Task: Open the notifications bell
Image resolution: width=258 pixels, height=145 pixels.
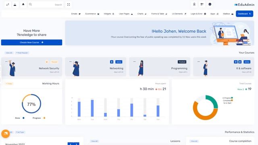Action: (x=23, y=4)
